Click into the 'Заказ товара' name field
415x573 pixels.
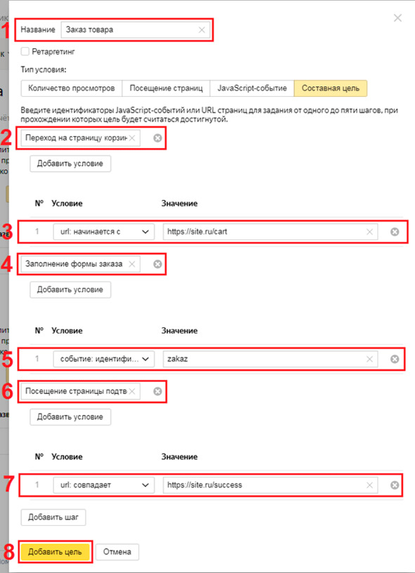[136, 30]
